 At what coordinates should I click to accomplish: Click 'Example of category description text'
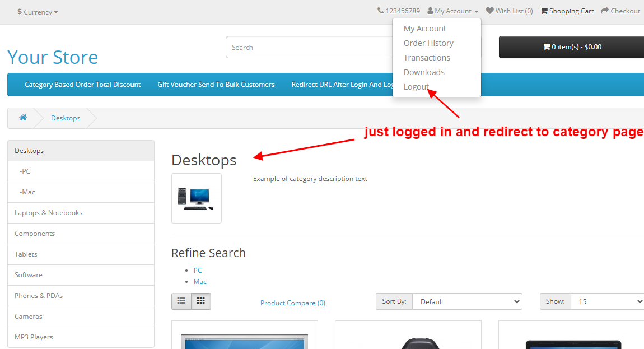point(310,178)
